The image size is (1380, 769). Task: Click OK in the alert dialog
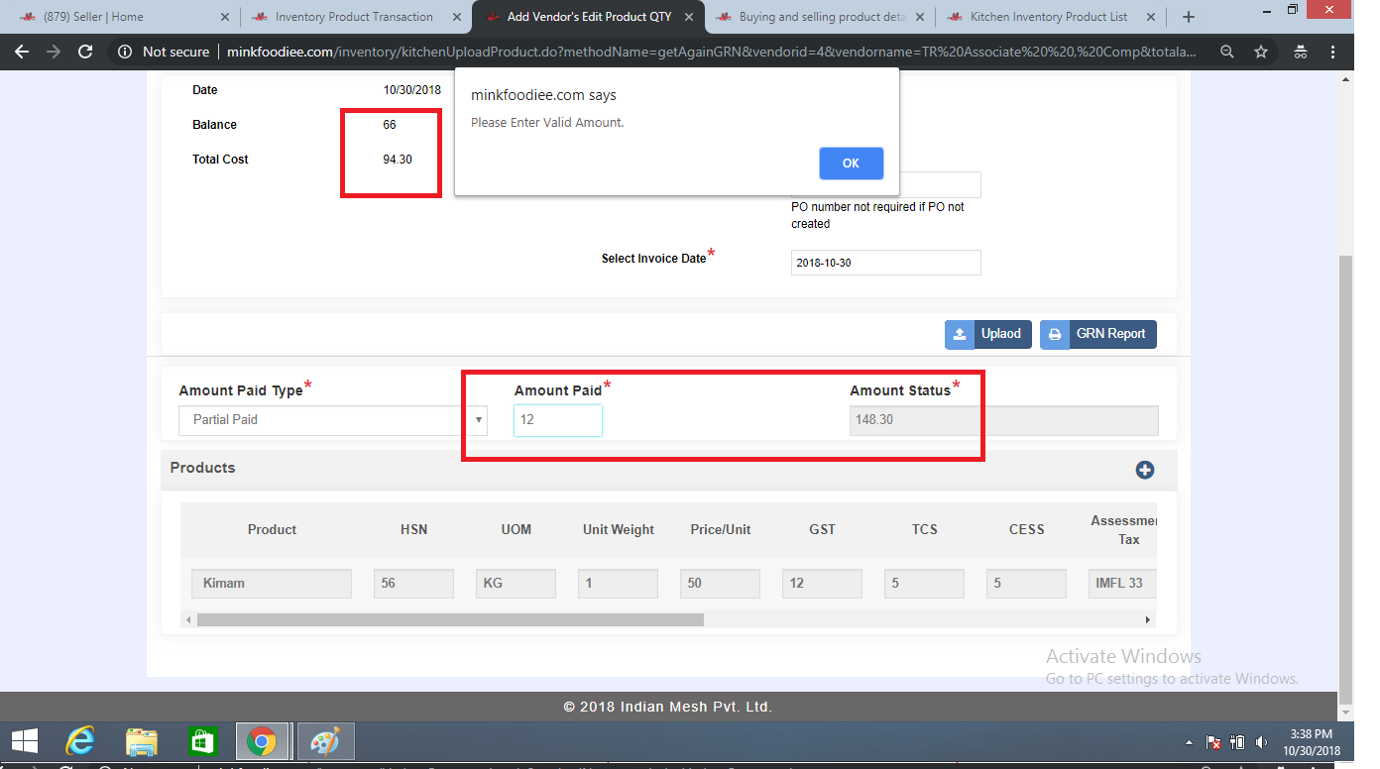point(851,164)
